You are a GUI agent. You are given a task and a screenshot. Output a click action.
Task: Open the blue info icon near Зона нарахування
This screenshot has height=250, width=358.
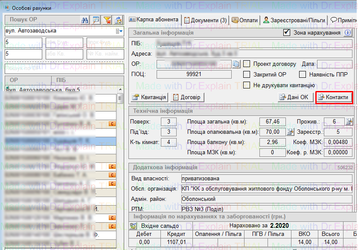click(348, 33)
